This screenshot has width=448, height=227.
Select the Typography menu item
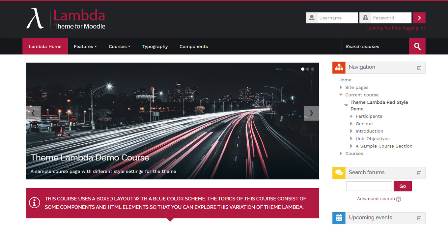pyautogui.click(x=155, y=46)
